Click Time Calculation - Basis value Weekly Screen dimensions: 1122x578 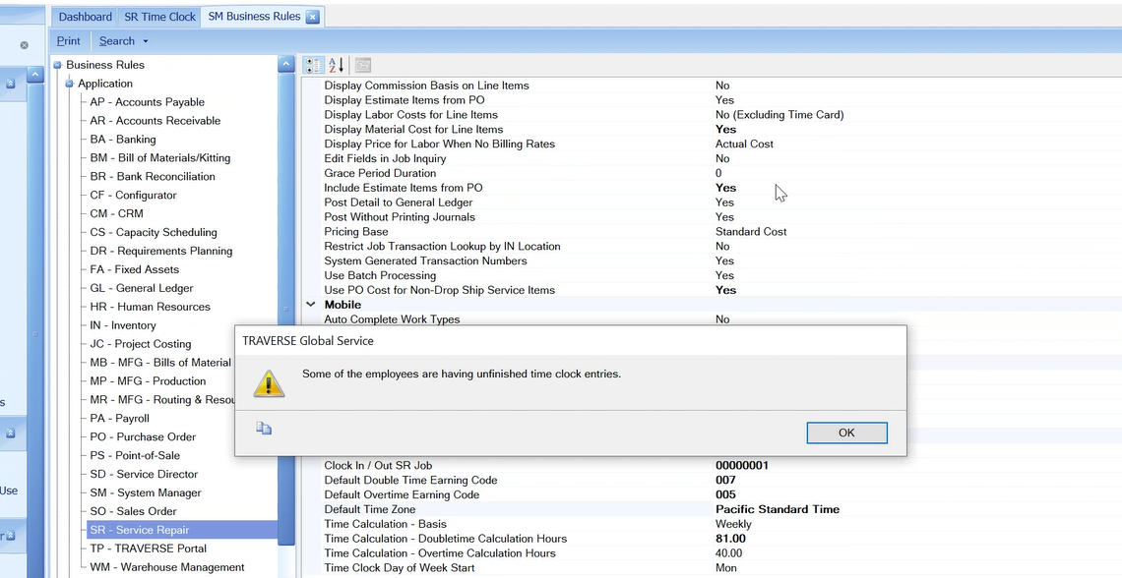point(733,524)
